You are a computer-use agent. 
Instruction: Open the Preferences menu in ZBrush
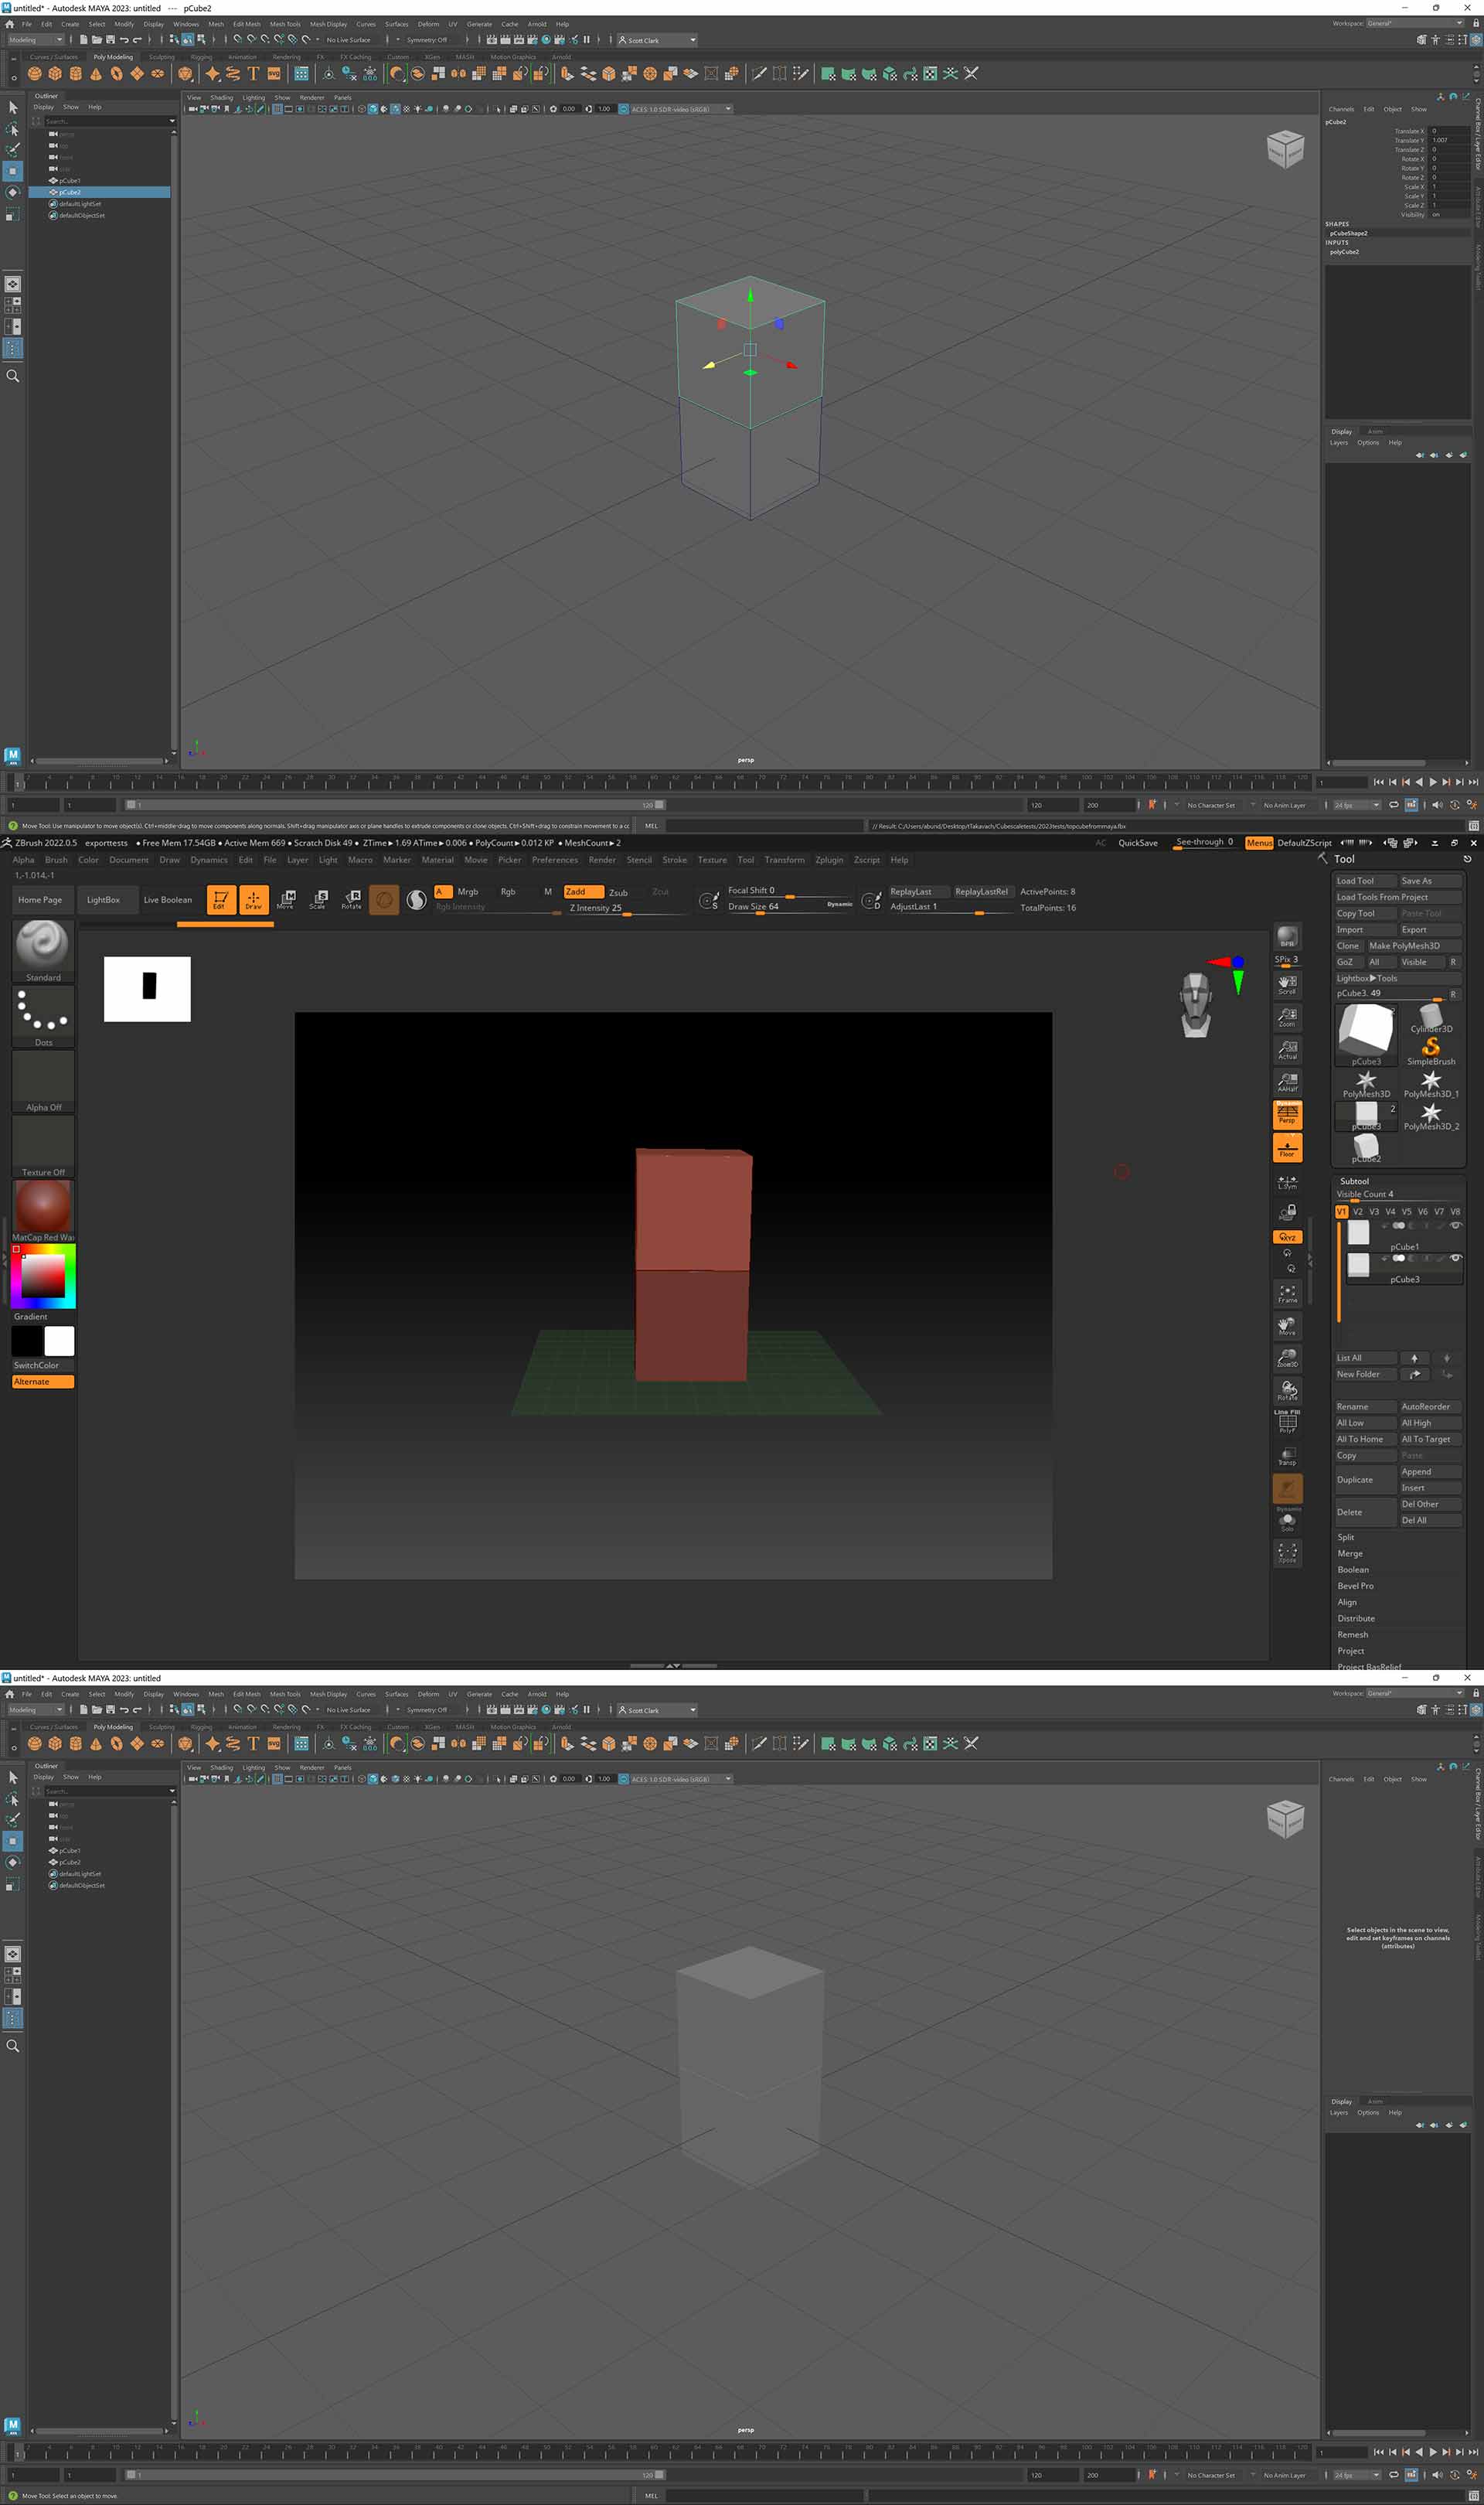(555, 860)
